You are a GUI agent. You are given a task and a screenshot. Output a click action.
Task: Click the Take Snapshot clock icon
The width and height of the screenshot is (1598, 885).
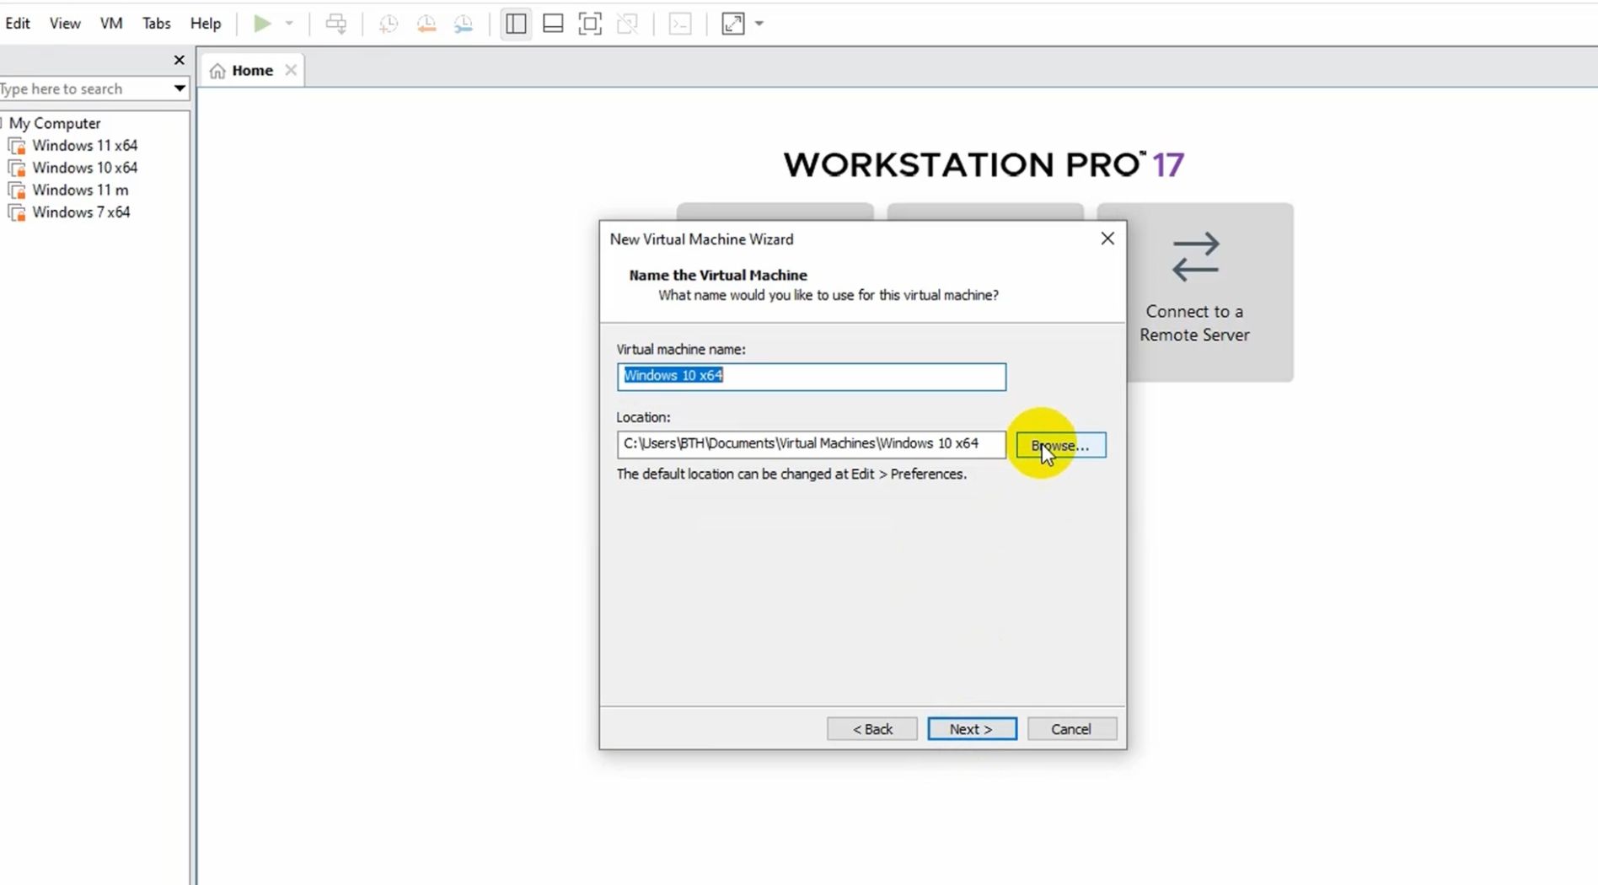point(388,24)
